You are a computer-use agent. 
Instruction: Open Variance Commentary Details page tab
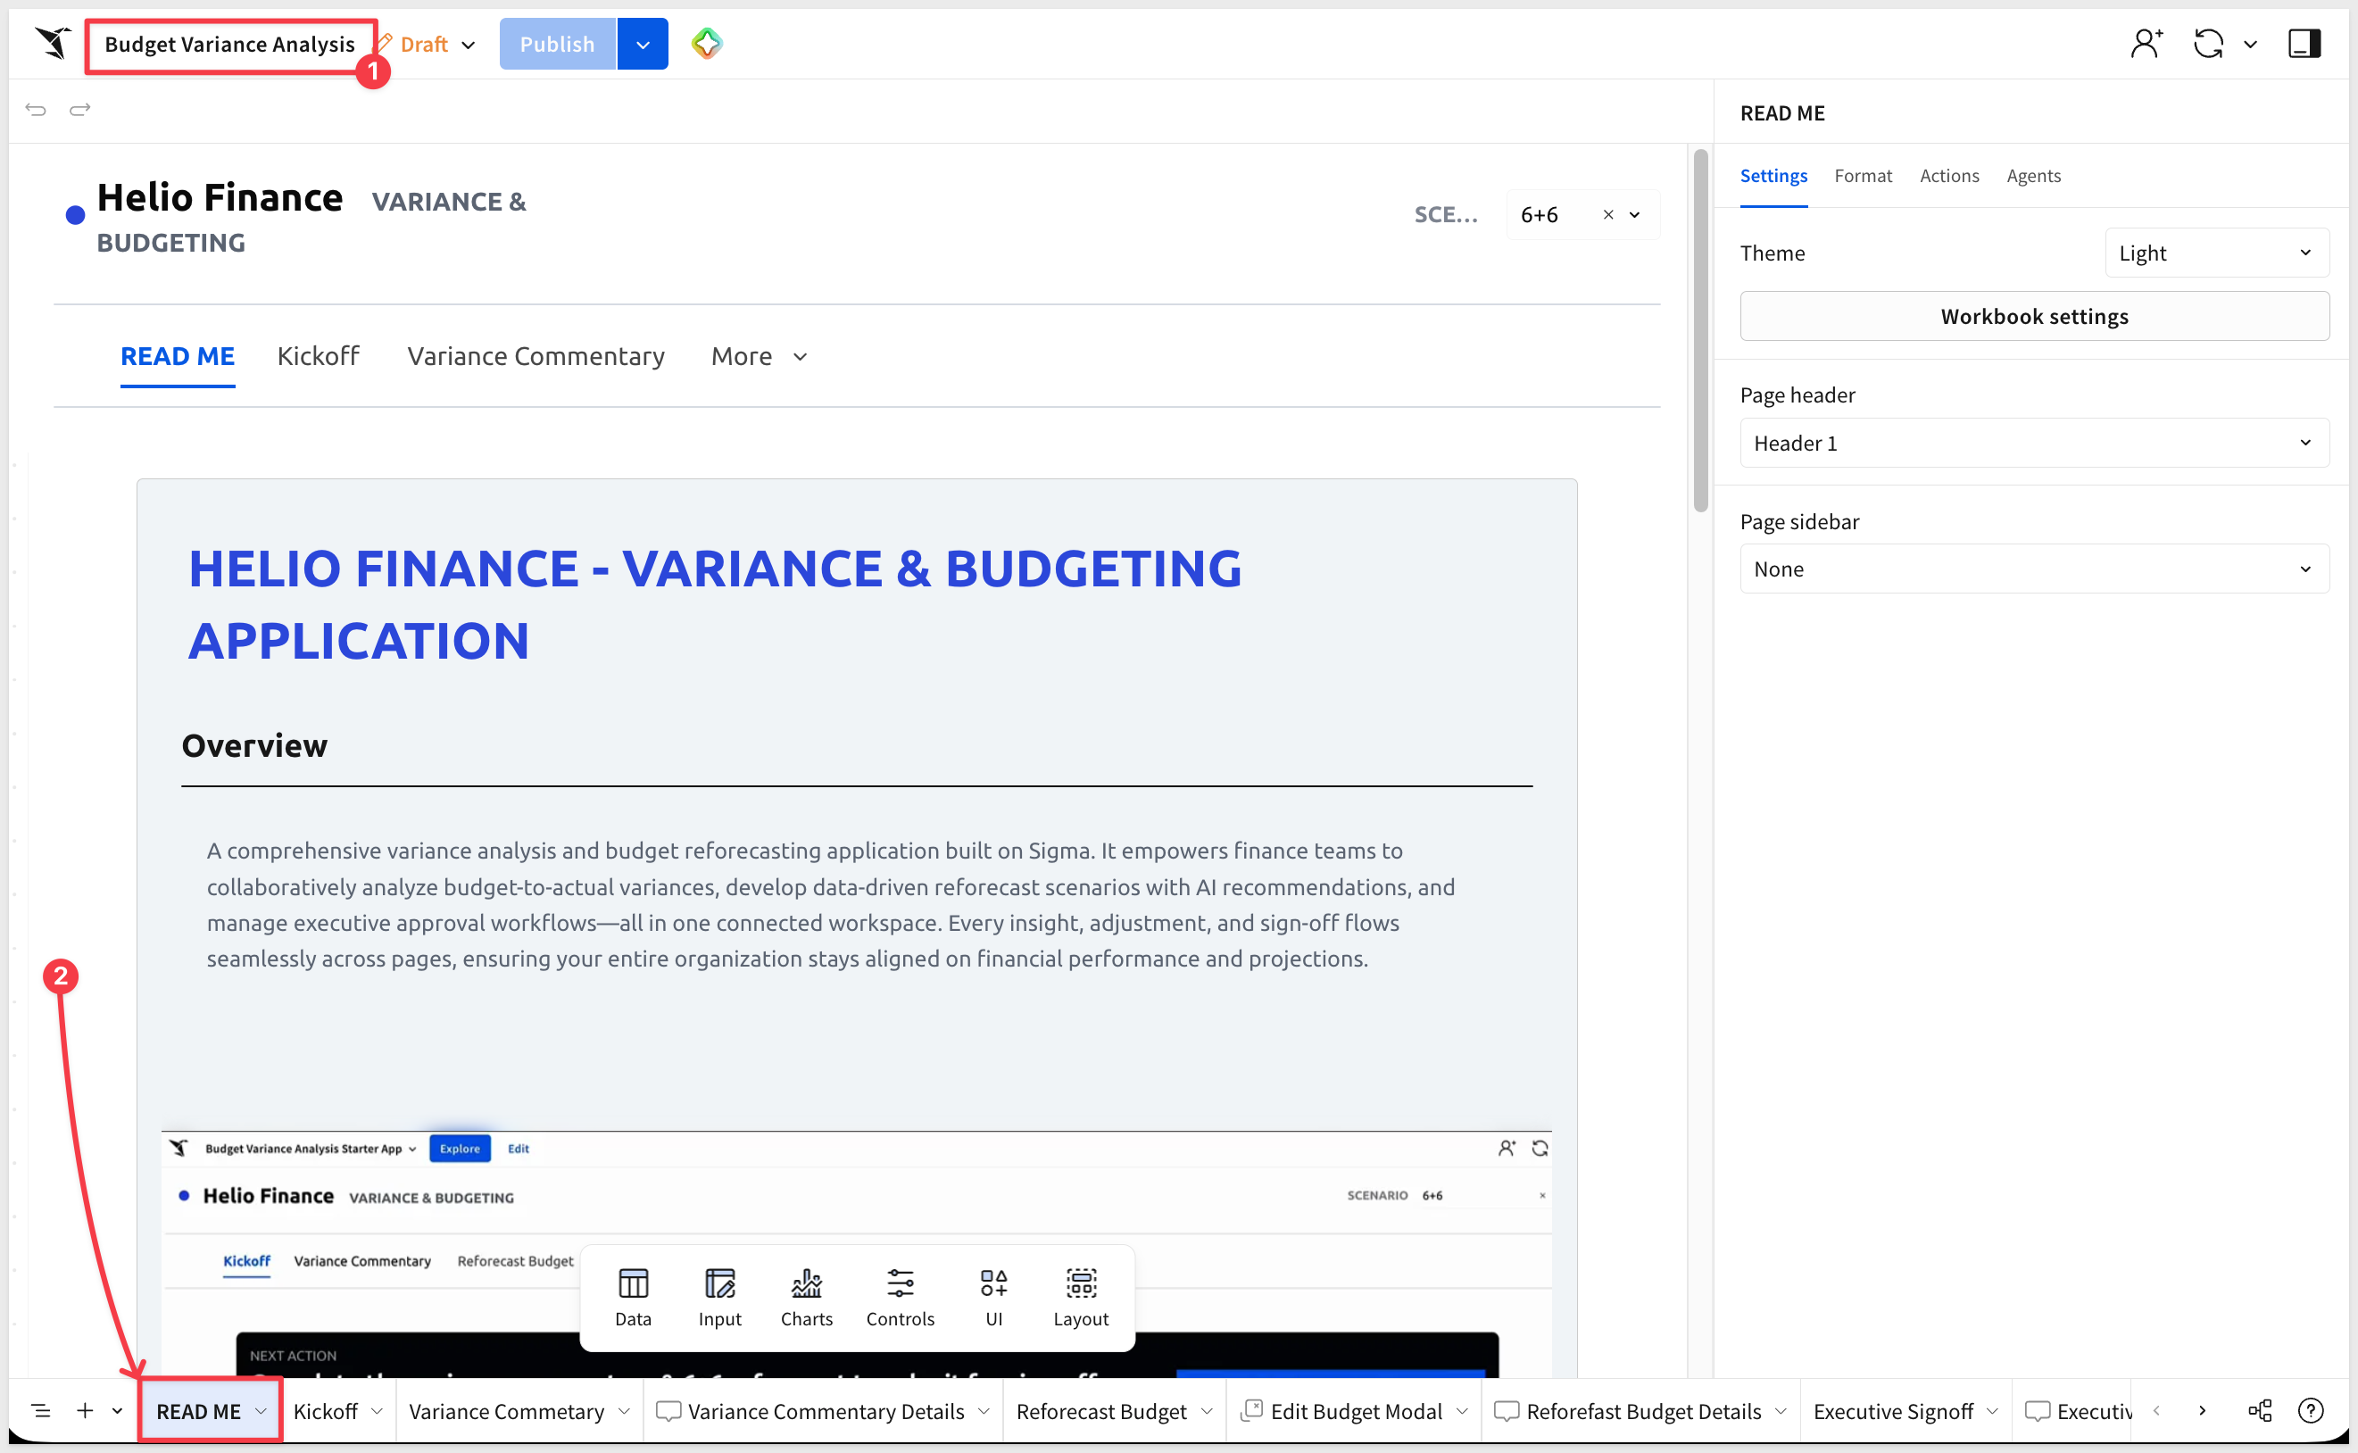coord(826,1411)
